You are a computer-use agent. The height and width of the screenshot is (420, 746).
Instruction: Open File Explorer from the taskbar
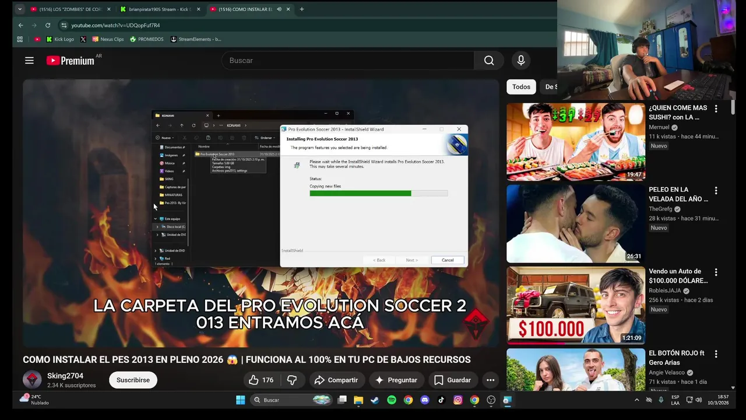coord(358,400)
